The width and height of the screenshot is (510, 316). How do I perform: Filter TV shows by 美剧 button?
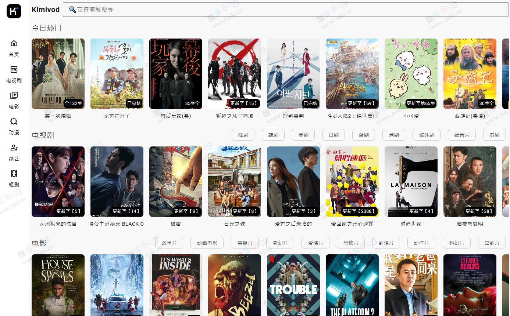point(303,135)
